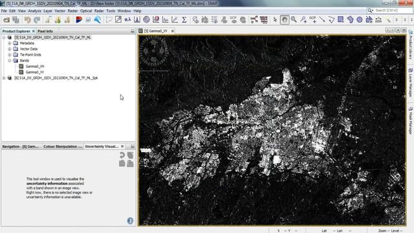Select the Gamma0_VV band
414x233 pixels.
click(x=34, y=72)
